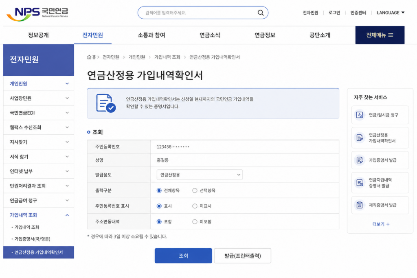This screenshot has width=417, height=278.
Task: Open the 연금소식 main menu
Action: 210,35
